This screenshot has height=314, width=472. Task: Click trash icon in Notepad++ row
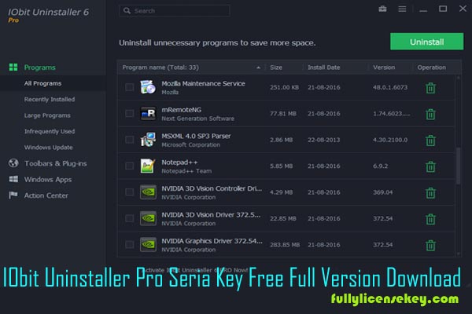click(x=430, y=166)
